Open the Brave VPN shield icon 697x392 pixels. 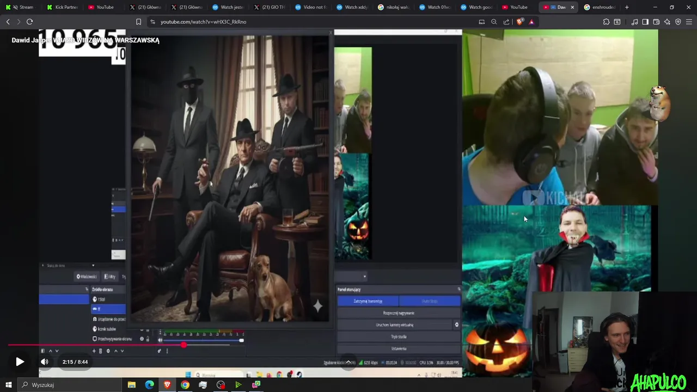[x=678, y=22]
